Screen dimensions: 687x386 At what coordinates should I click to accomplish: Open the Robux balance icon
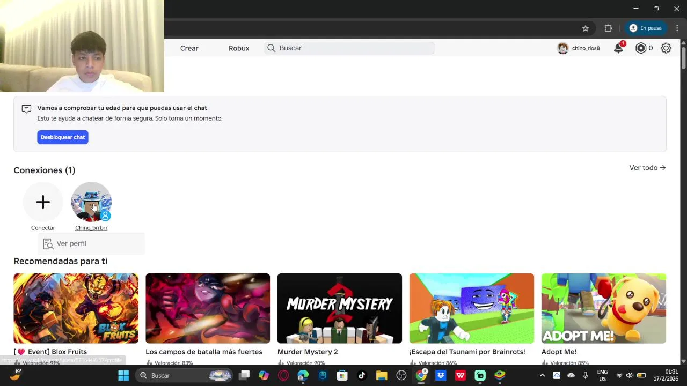tap(640, 48)
